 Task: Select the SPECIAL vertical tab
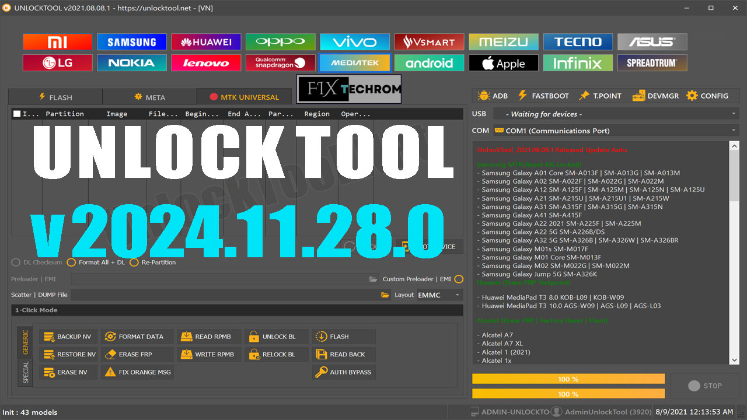point(25,372)
